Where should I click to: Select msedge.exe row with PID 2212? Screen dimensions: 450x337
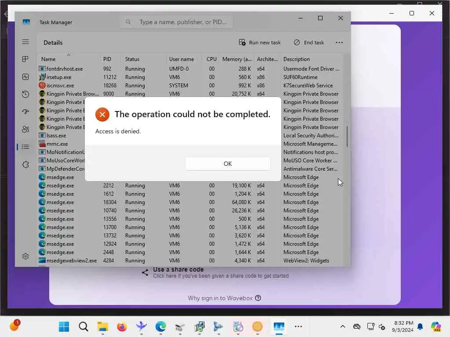coord(189,186)
